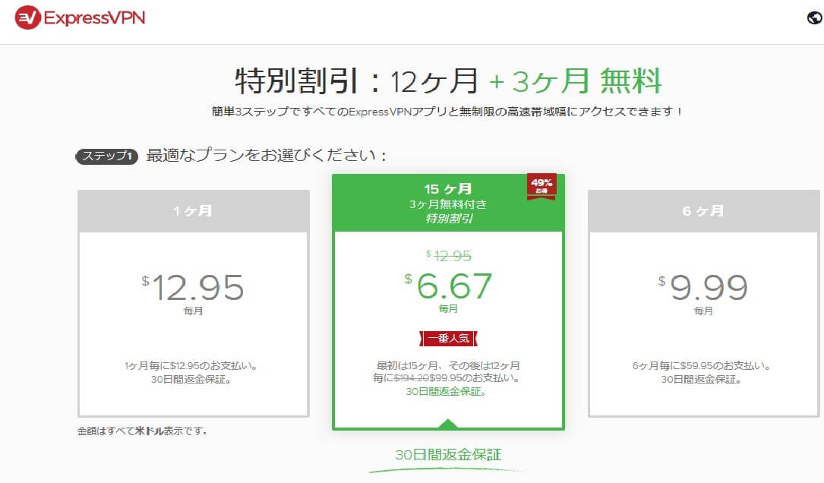Image resolution: width=824 pixels, height=483 pixels.
Task: Click '最初は15ヶ月、その後は12ヶ月' text
Action: click(448, 365)
